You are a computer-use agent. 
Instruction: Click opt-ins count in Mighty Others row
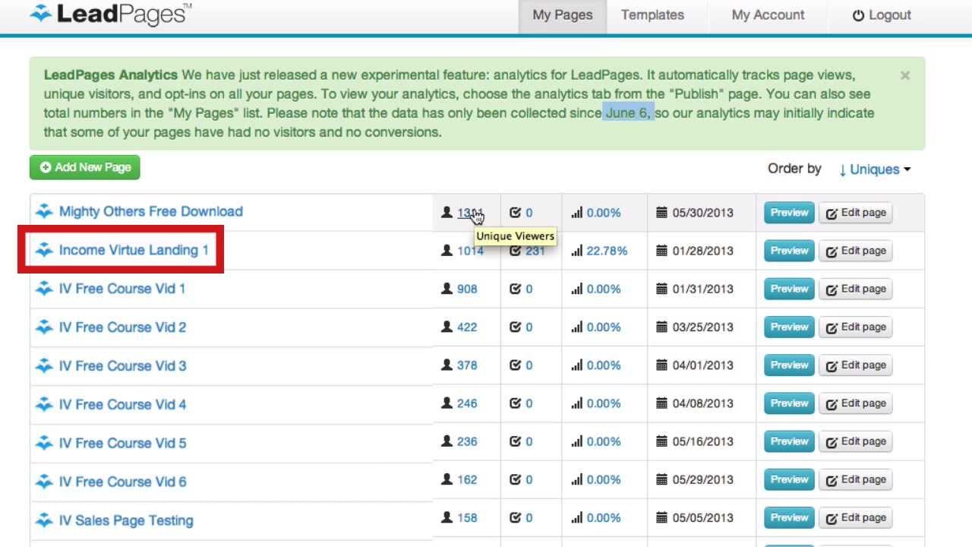[529, 213]
